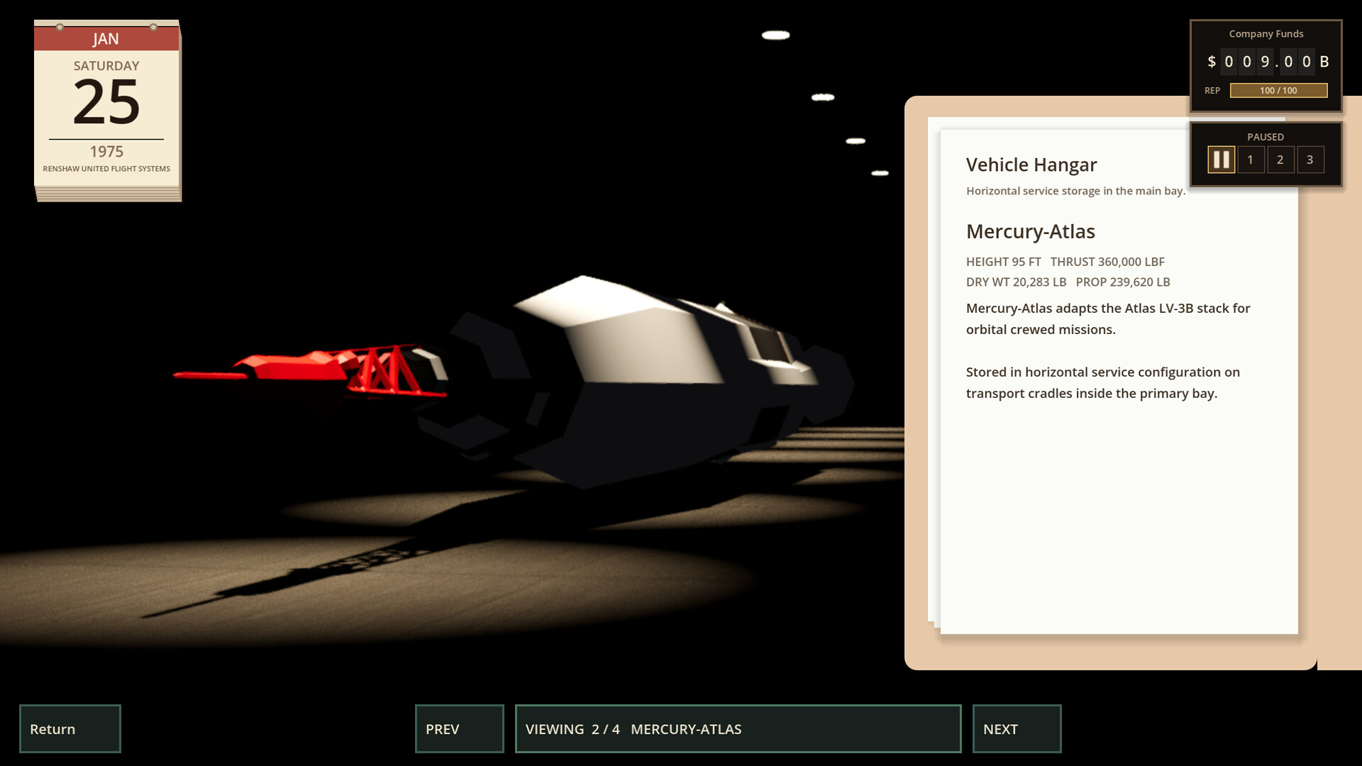Click the Viewing 2 / 4 Mercury-Atlas label
The image size is (1362, 766).
pos(738,728)
